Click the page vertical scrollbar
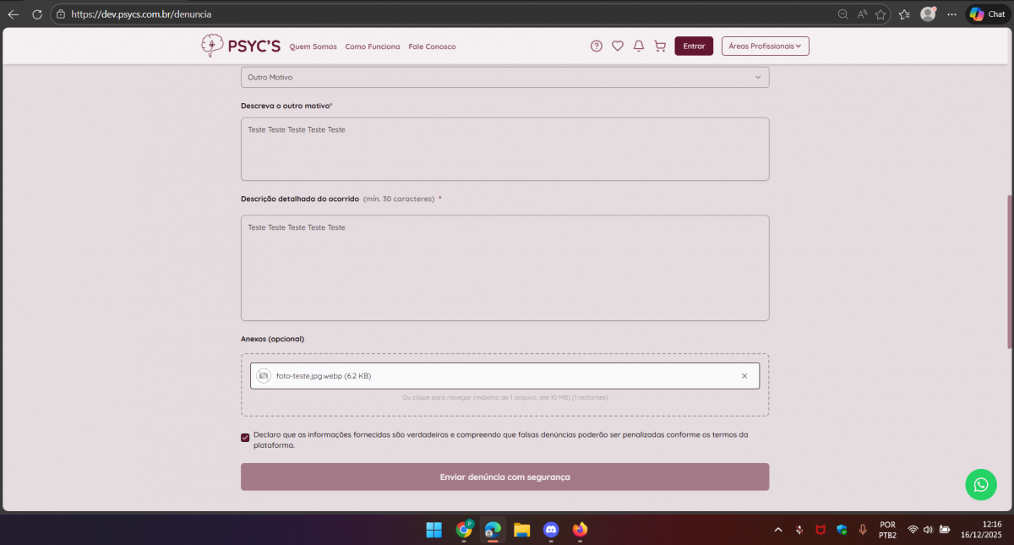Image resolution: width=1014 pixels, height=545 pixels. click(1010, 270)
